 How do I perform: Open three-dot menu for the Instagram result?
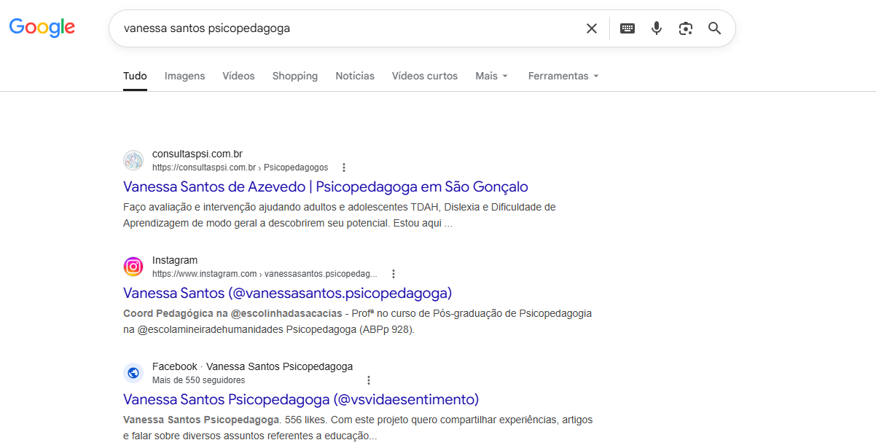pos(394,274)
